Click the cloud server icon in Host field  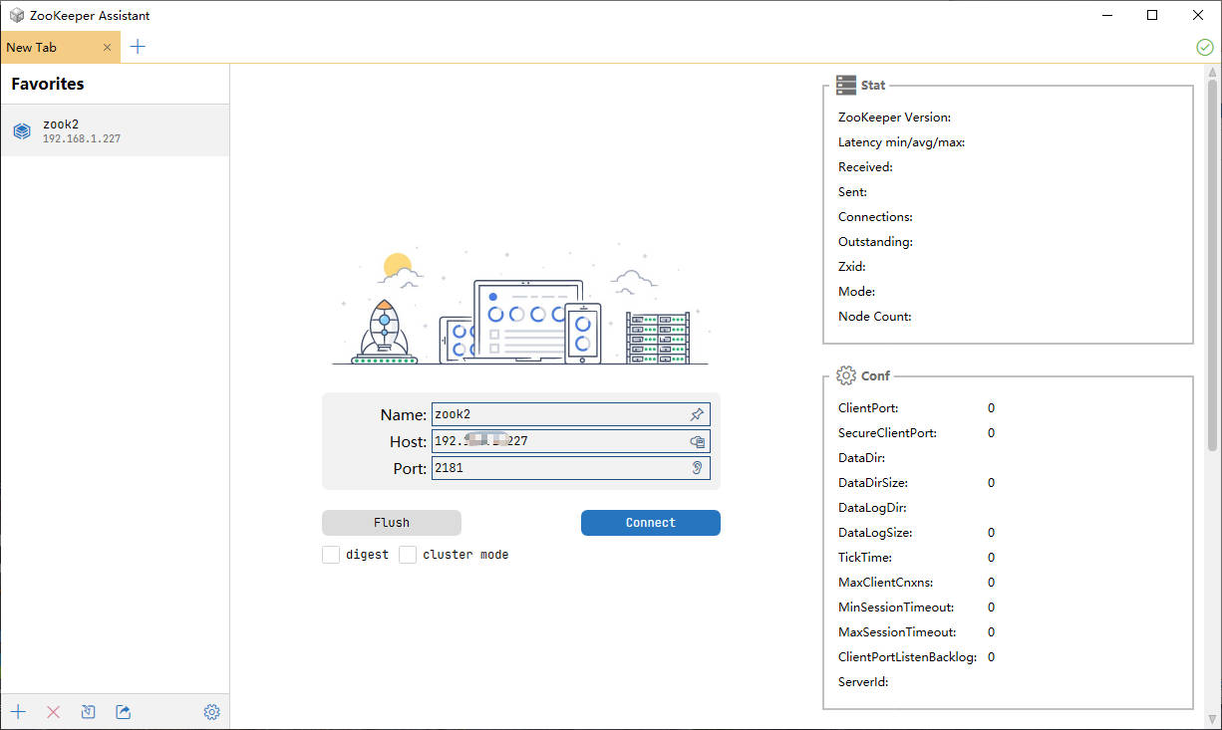coord(697,441)
